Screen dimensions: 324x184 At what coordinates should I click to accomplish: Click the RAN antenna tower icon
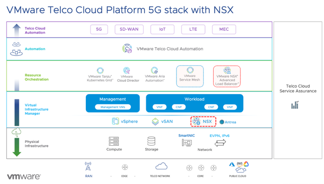point(88,166)
